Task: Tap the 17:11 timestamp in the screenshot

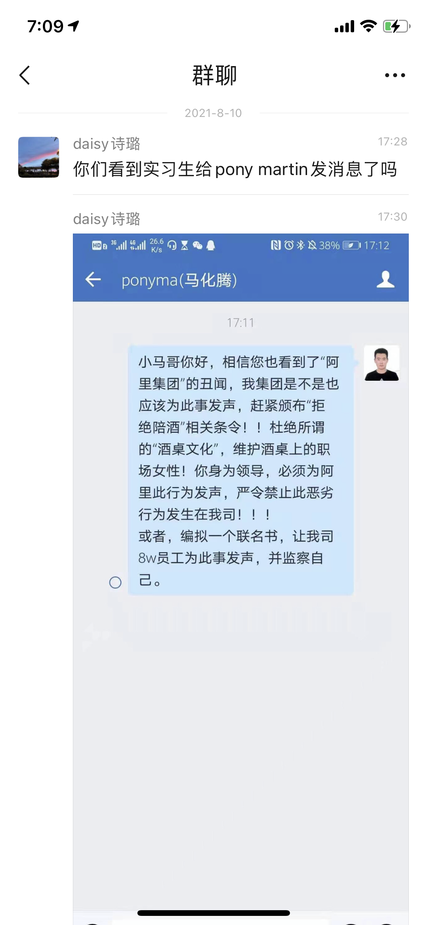Action: pyautogui.click(x=241, y=323)
